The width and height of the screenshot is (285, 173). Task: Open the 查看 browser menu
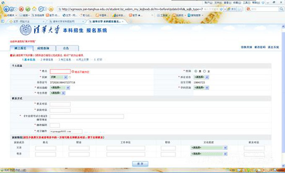point(228,3)
